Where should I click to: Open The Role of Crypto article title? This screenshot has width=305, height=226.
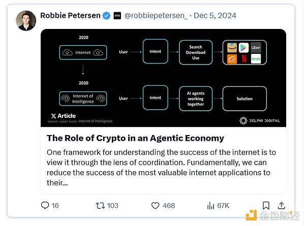click(135, 138)
